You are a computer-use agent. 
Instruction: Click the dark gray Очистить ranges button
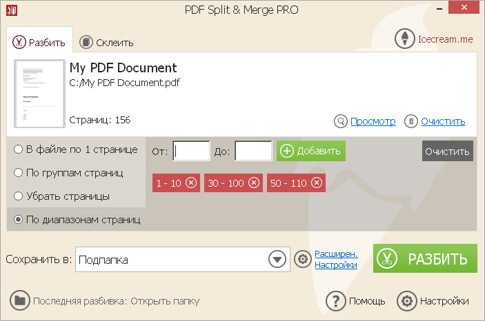point(448,151)
